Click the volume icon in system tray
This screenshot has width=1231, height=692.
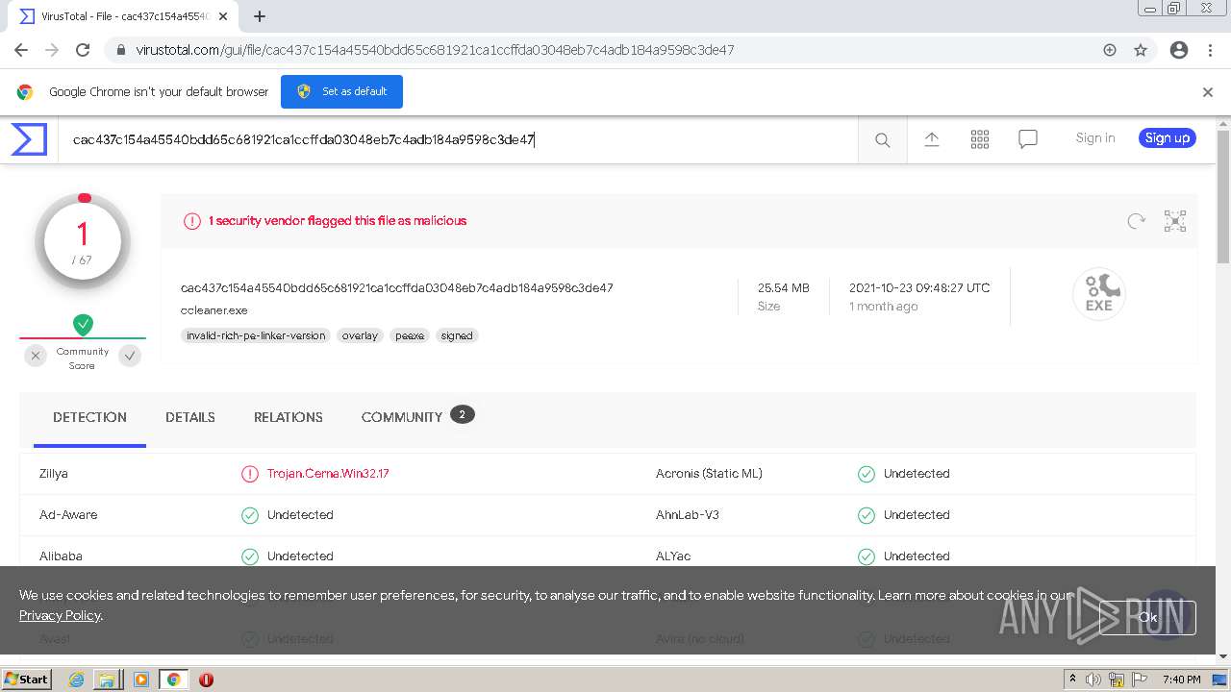click(1093, 680)
